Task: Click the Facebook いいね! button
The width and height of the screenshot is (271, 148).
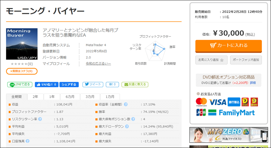Action: click(x=46, y=85)
